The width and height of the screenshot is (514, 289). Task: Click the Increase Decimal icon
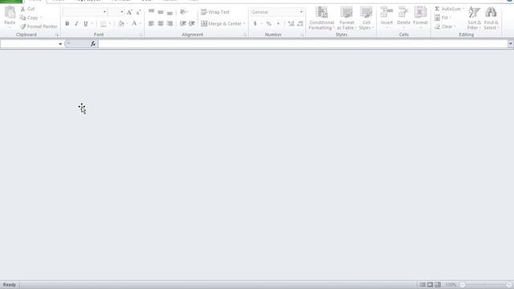point(291,23)
